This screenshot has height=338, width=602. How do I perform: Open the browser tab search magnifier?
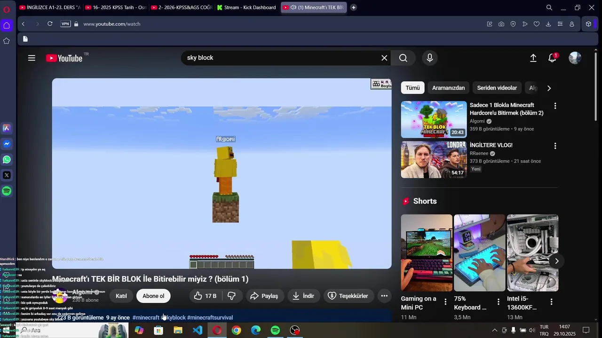point(549,8)
